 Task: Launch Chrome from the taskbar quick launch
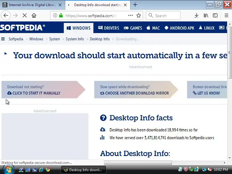click(48, 170)
